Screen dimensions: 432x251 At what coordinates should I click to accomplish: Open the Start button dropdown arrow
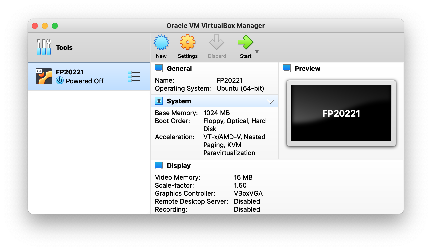(x=257, y=52)
